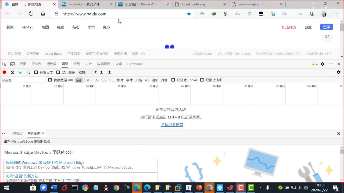Click 新闻 link on Baidu
Screen dimensions: 344x193
coord(10,27)
